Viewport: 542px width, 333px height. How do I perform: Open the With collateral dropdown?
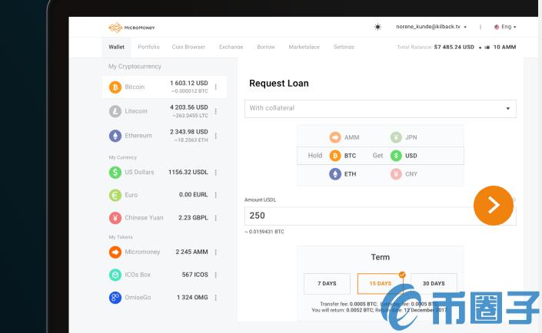380,108
